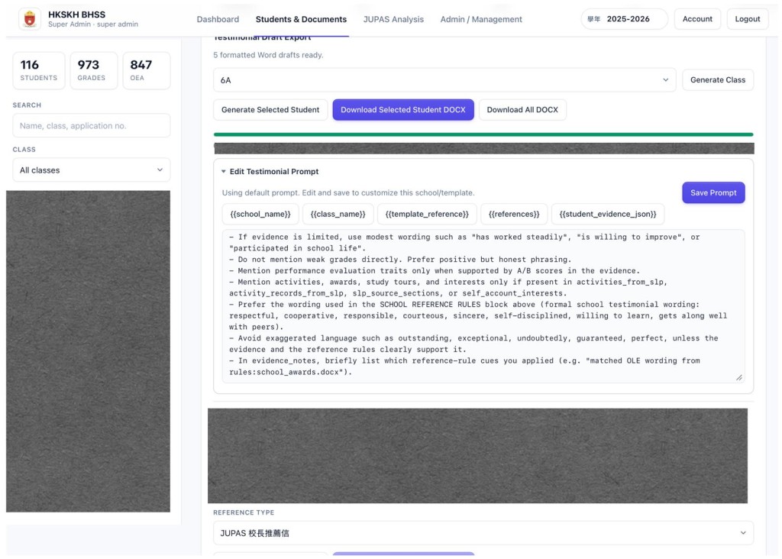Insert the {{school_name}} placeholder chip
This screenshot has height=559, width=782.
click(260, 214)
